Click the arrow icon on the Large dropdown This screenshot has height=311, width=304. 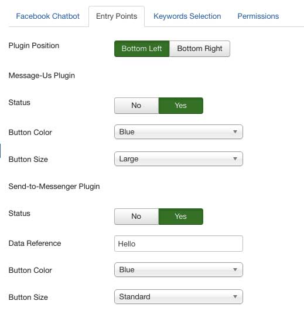[x=235, y=158]
